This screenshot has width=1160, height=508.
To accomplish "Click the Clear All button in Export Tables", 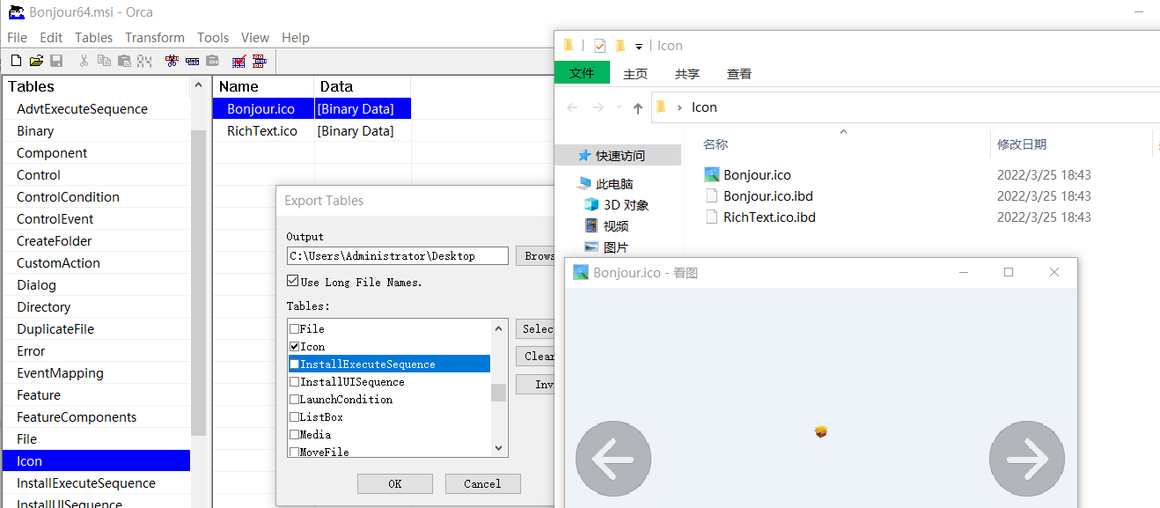I will point(536,356).
